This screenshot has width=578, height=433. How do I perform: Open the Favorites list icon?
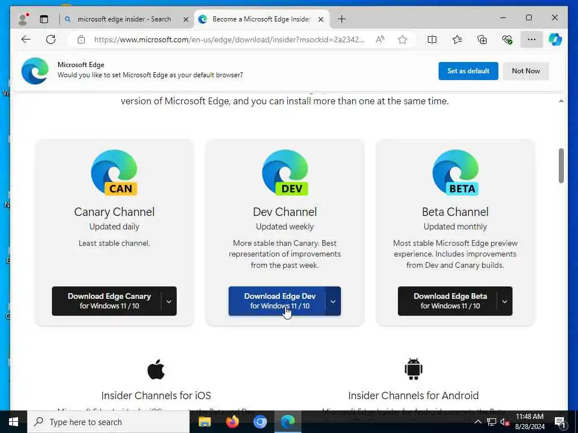click(457, 39)
